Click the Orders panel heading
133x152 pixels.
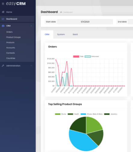pos(52,47)
